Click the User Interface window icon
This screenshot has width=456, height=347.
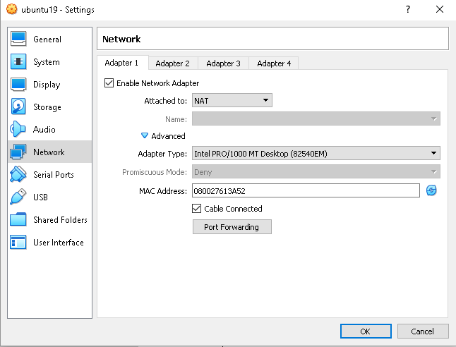18,242
